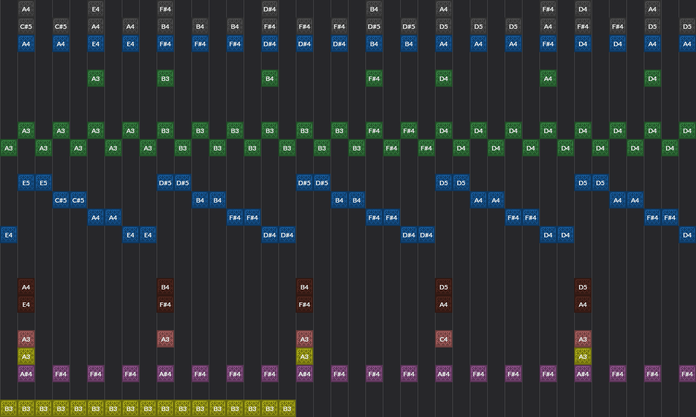Select the pink C4 note block
696x417 pixels.
444,339
